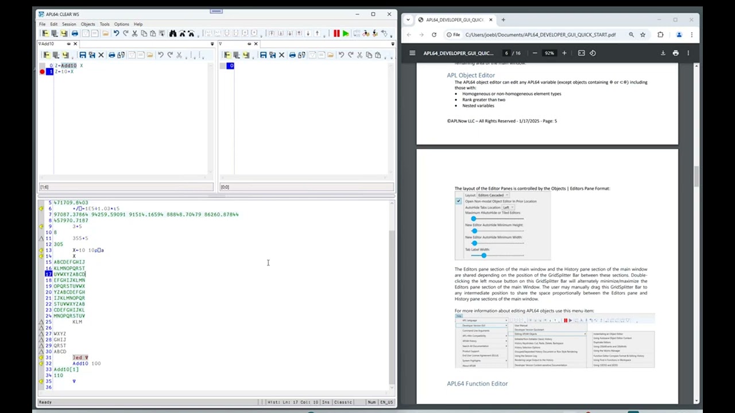
Task: Click the Print icon in right editor toolbar
Action: point(292,55)
